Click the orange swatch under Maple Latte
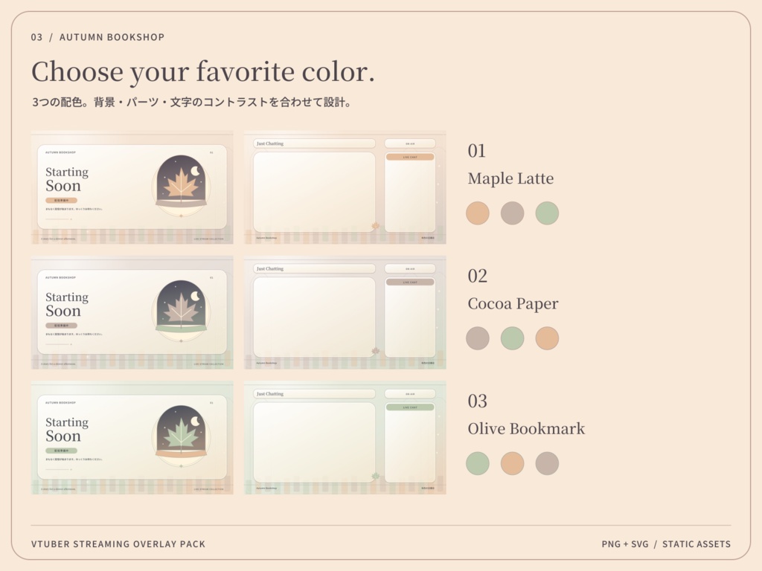This screenshot has height=571, width=762. pos(477,213)
